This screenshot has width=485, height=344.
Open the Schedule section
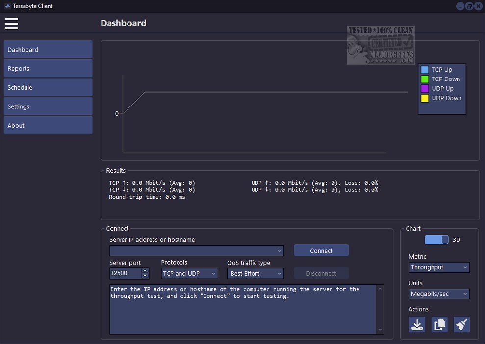pyautogui.click(x=48, y=87)
